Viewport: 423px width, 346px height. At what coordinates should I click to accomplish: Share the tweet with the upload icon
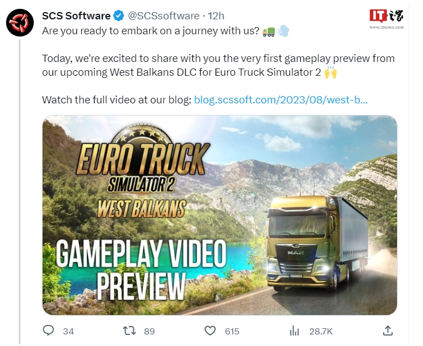point(388,331)
